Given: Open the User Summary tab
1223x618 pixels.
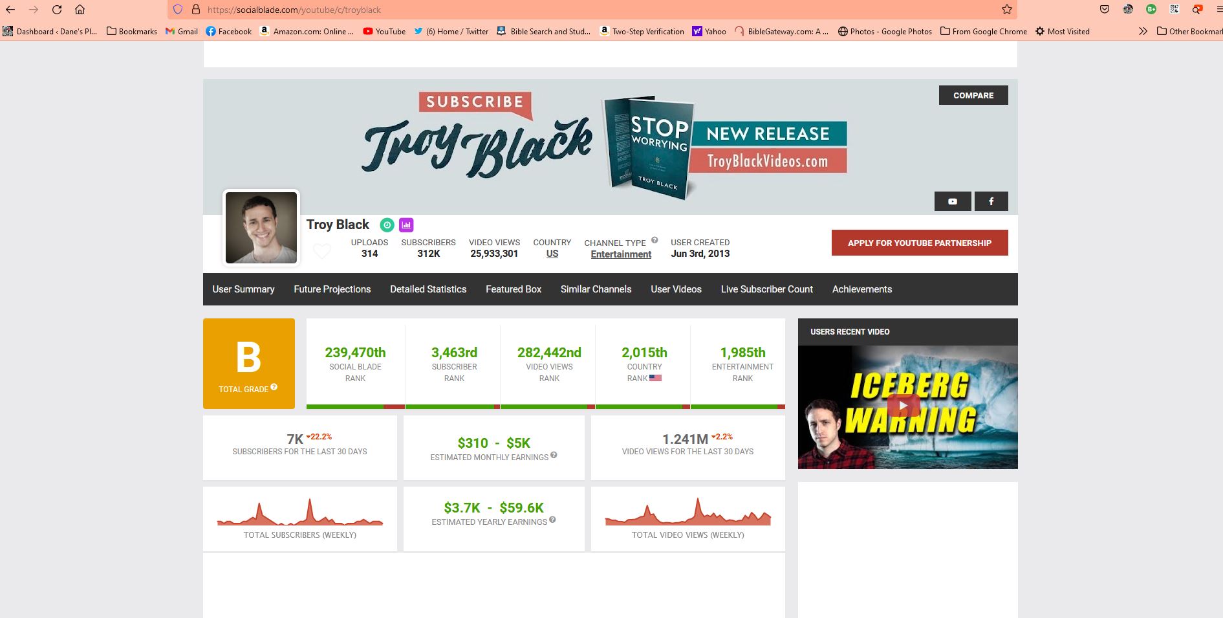Looking at the screenshot, I should [243, 289].
